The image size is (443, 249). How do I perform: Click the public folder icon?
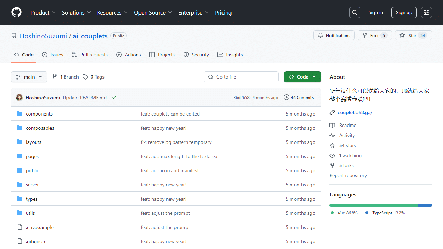coord(20,170)
